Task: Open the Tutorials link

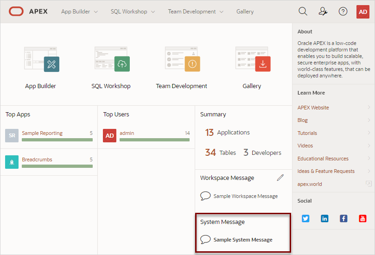Action: (x=307, y=133)
